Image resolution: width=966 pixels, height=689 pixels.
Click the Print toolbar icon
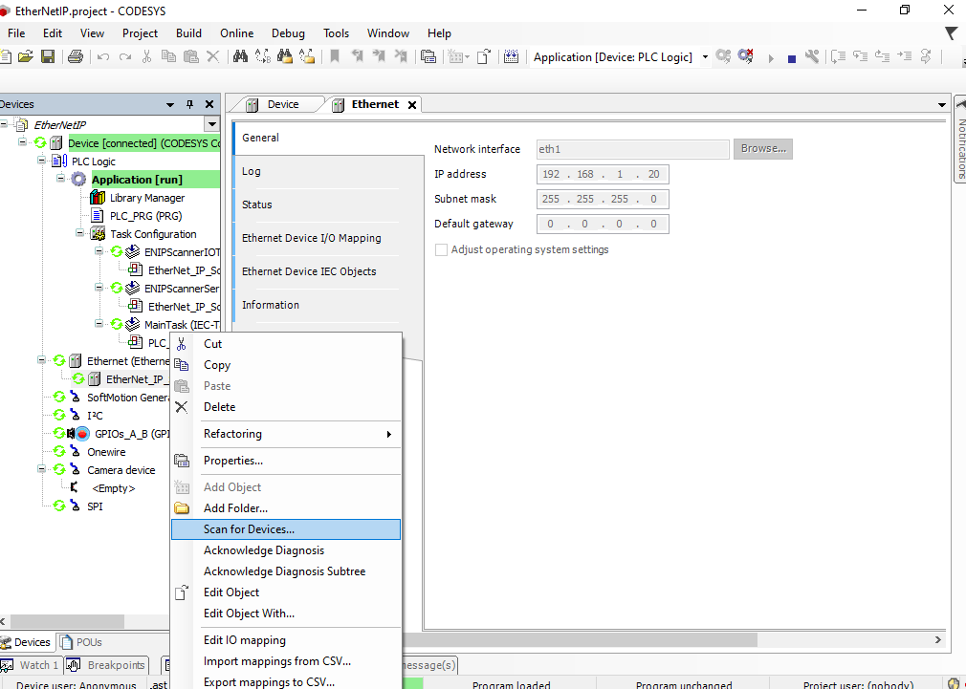coord(75,57)
